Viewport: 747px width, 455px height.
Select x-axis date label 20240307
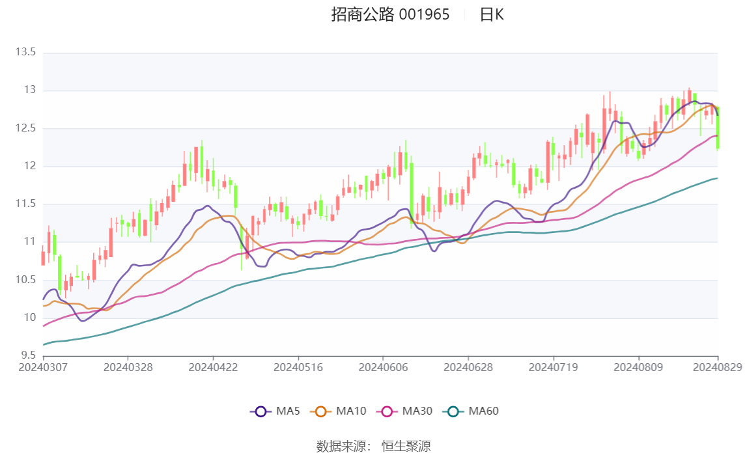click(43, 367)
